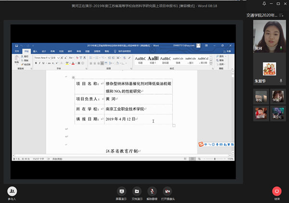Adjust the Word zoom slider
The image size is (289, 203).
(x=214, y=158)
